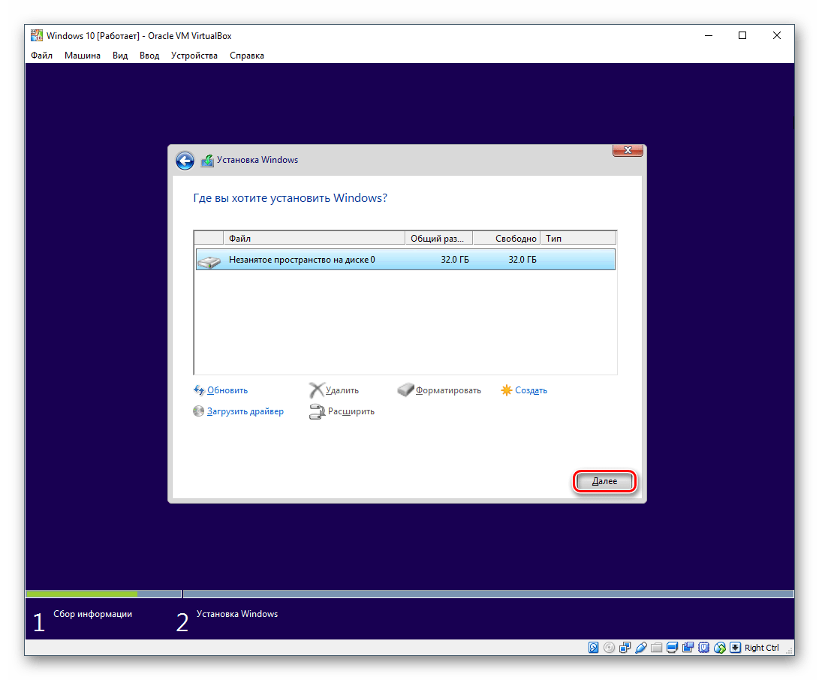Viewport: 819px width, 680px height.
Task: Click the network adapters status icon
Action: [x=625, y=648]
